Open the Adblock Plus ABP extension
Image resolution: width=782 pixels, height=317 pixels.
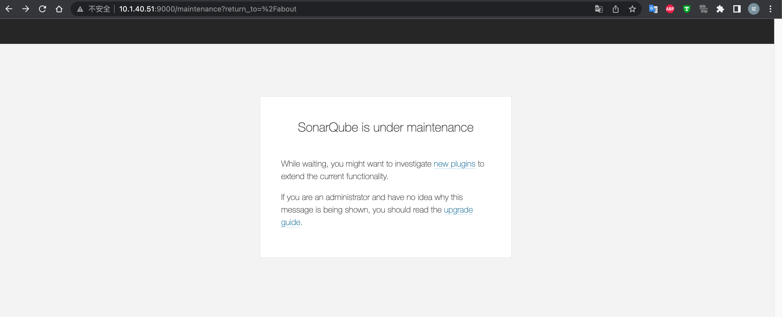click(x=670, y=9)
